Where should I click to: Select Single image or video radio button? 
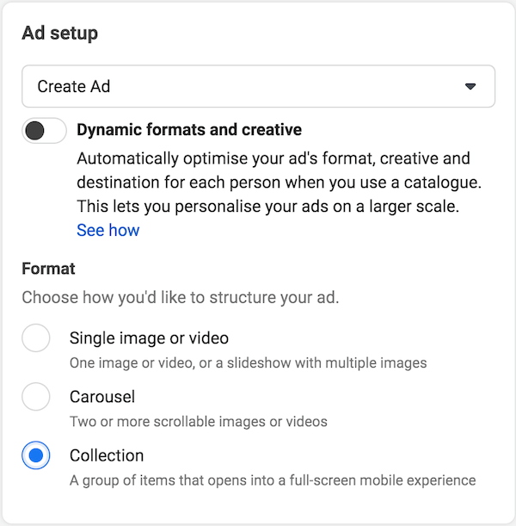(x=36, y=337)
